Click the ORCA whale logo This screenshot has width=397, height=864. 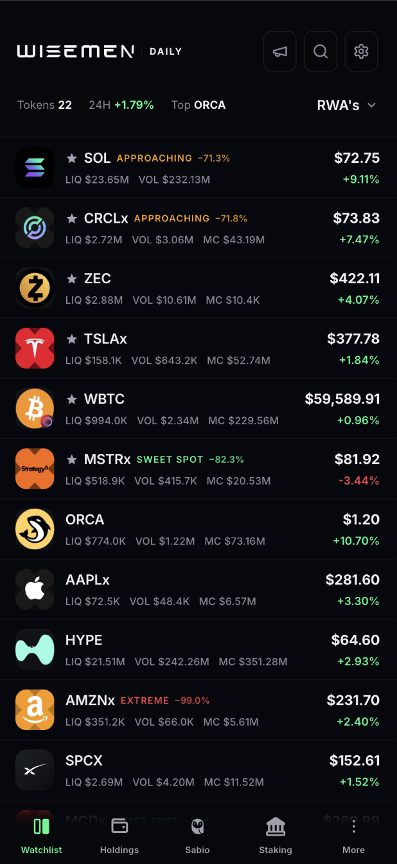point(35,529)
